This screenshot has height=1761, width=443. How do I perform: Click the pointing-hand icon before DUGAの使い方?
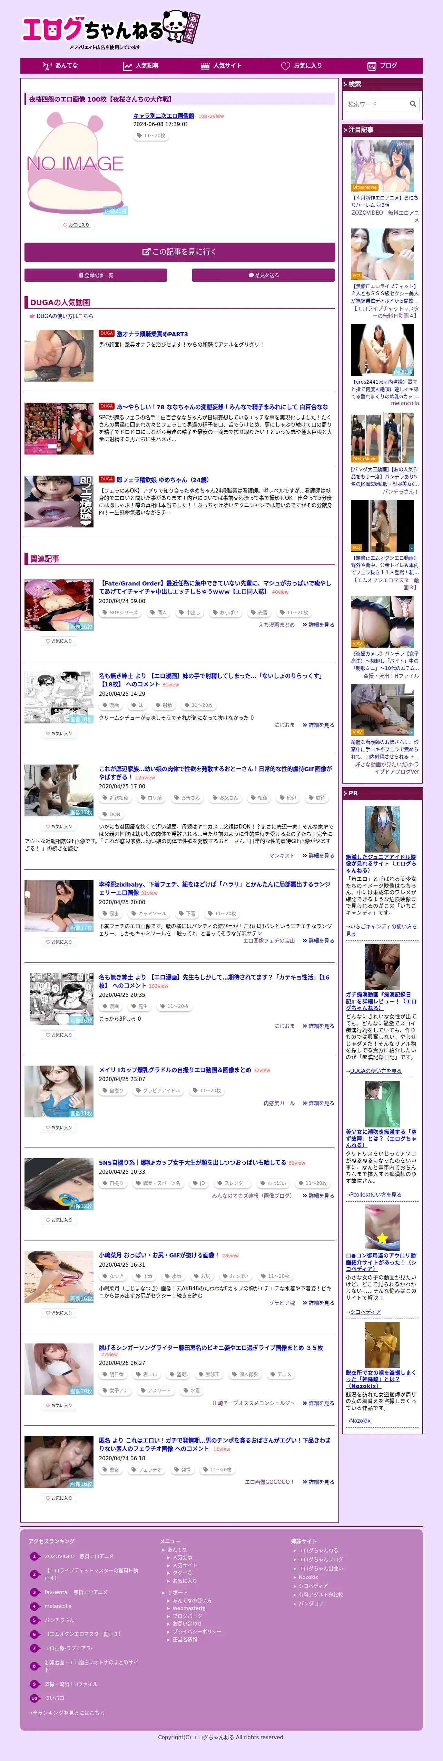[x=32, y=316]
